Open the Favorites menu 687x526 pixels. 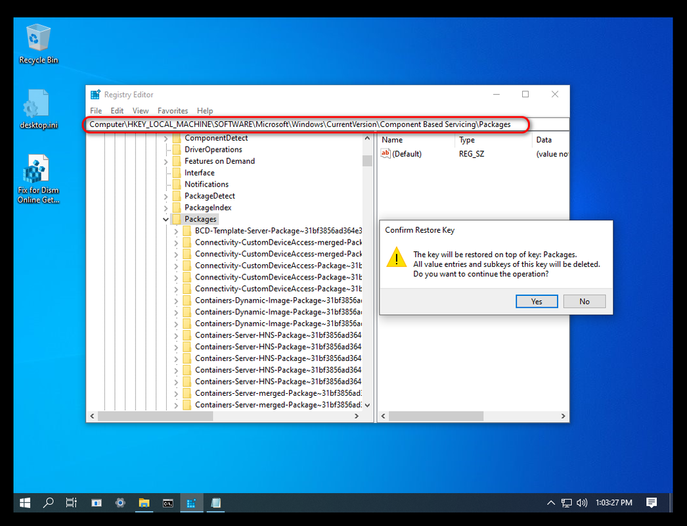(173, 110)
